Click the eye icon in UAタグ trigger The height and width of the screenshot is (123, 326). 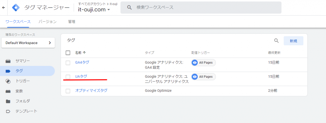[x=195, y=77]
